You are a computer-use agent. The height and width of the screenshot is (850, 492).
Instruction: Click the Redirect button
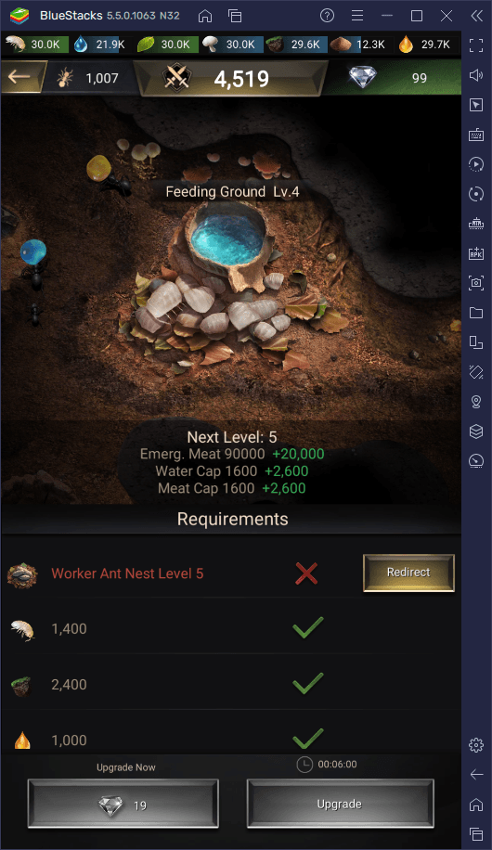coord(408,573)
